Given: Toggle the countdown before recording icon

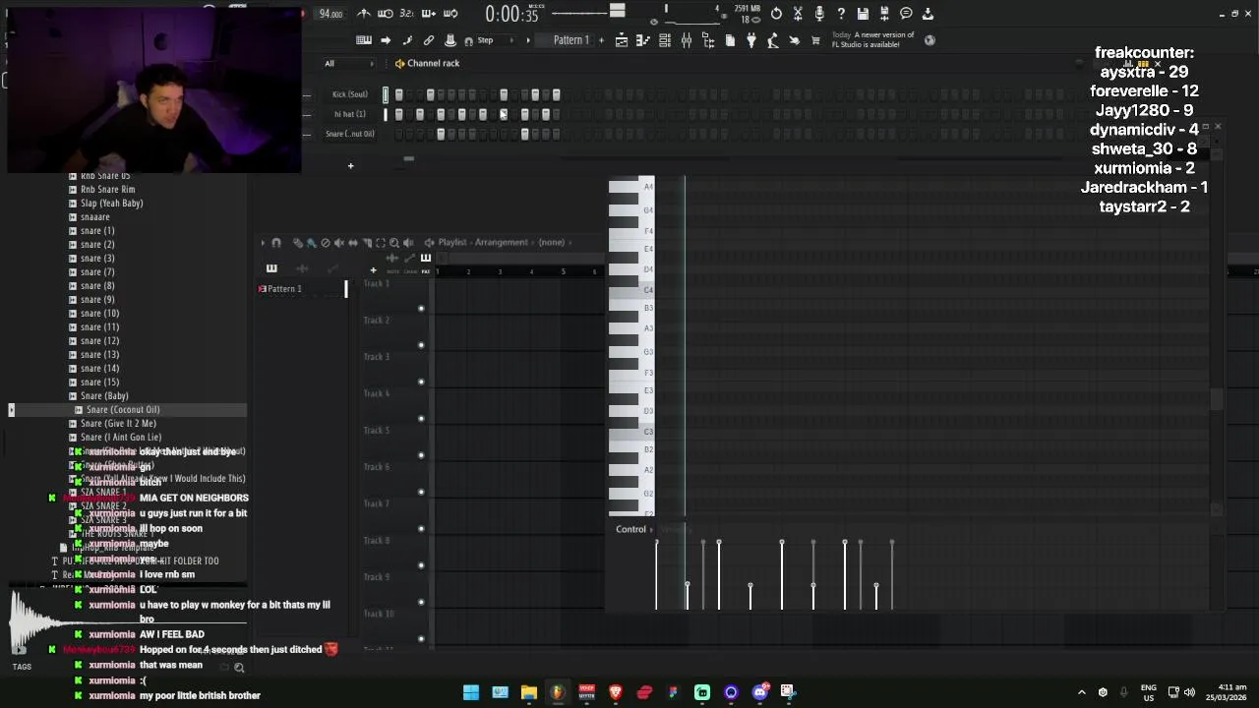Looking at the screenshot, I should point(407,14).
